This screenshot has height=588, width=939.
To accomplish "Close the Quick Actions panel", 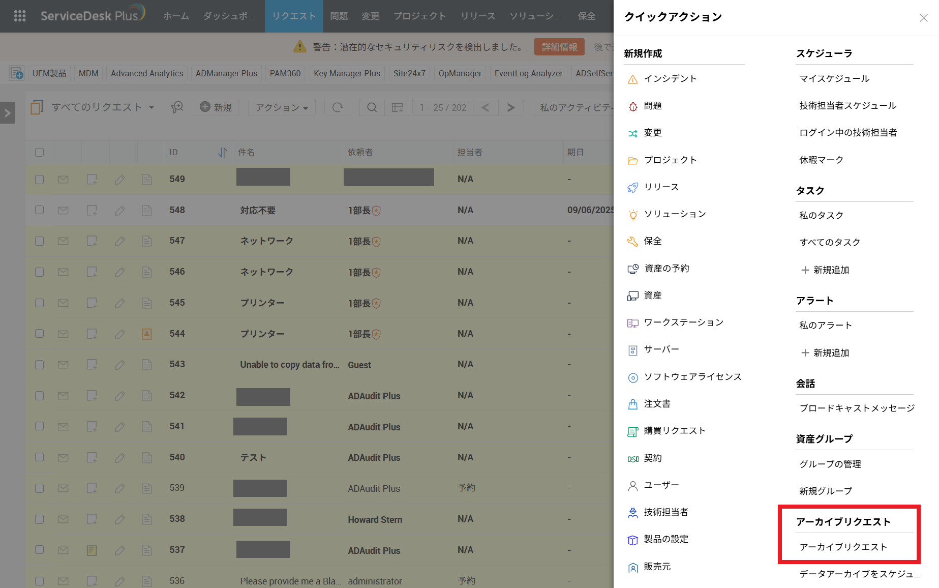I will (x=923, y=18).
